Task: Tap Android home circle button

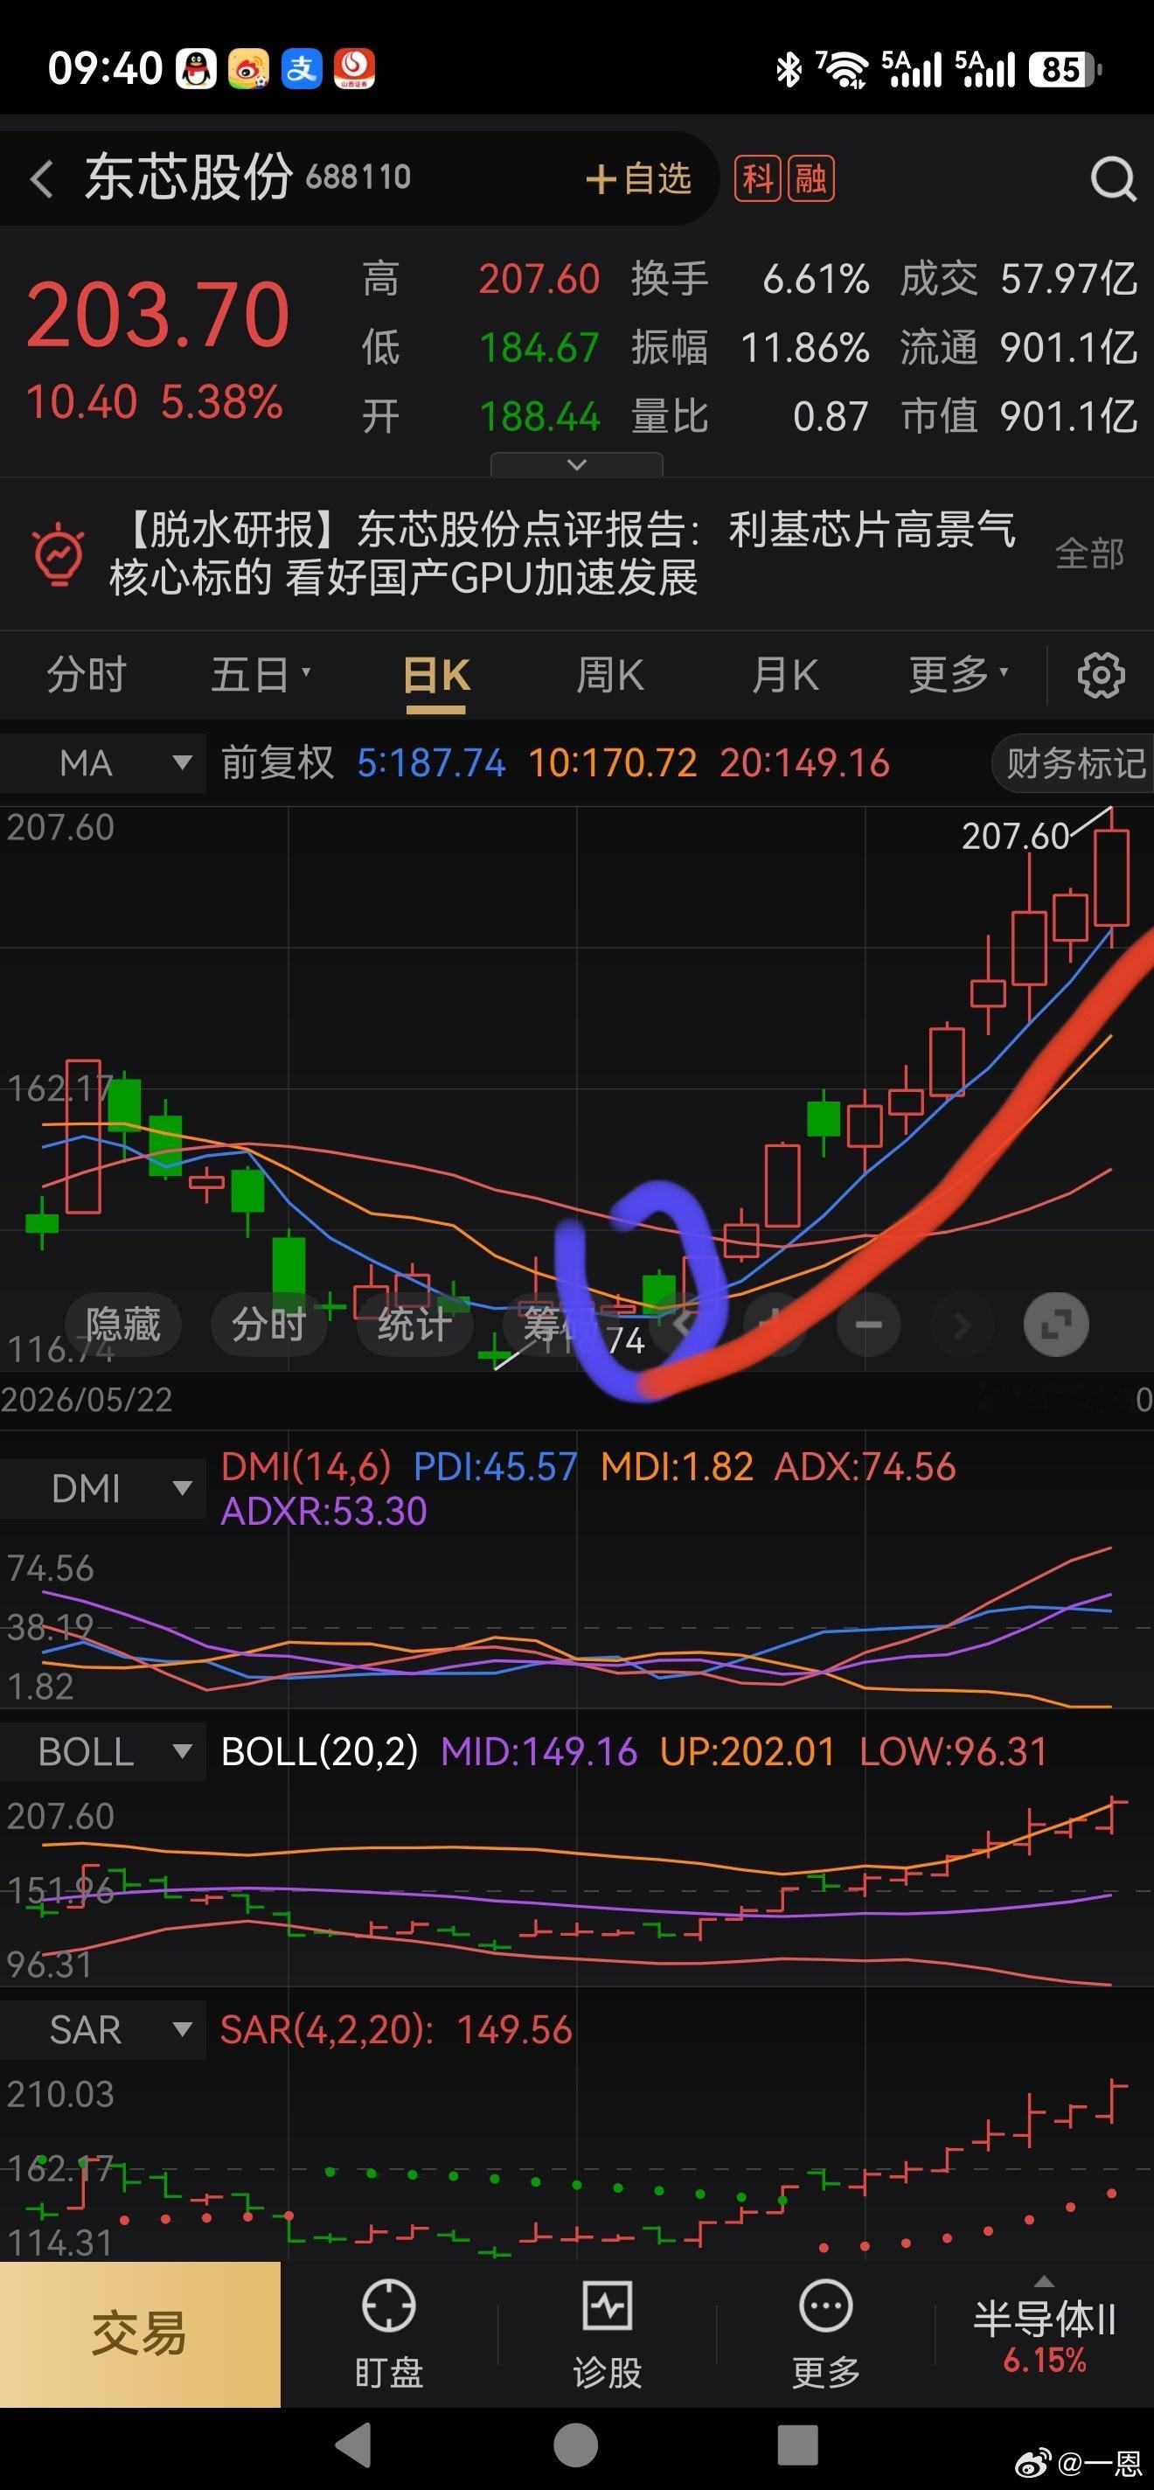Action: 576,2446
